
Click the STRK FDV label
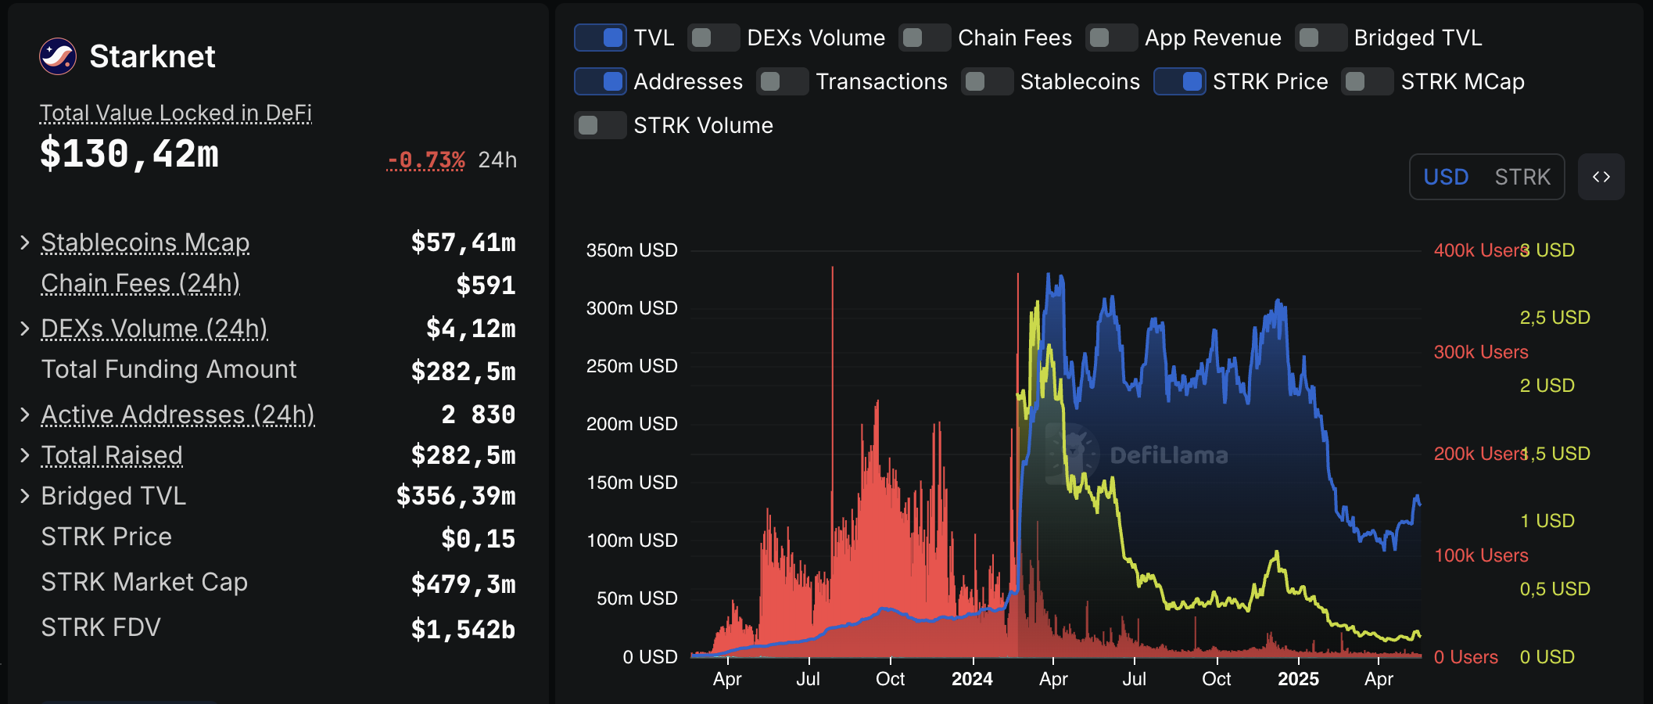pos(101,627)
